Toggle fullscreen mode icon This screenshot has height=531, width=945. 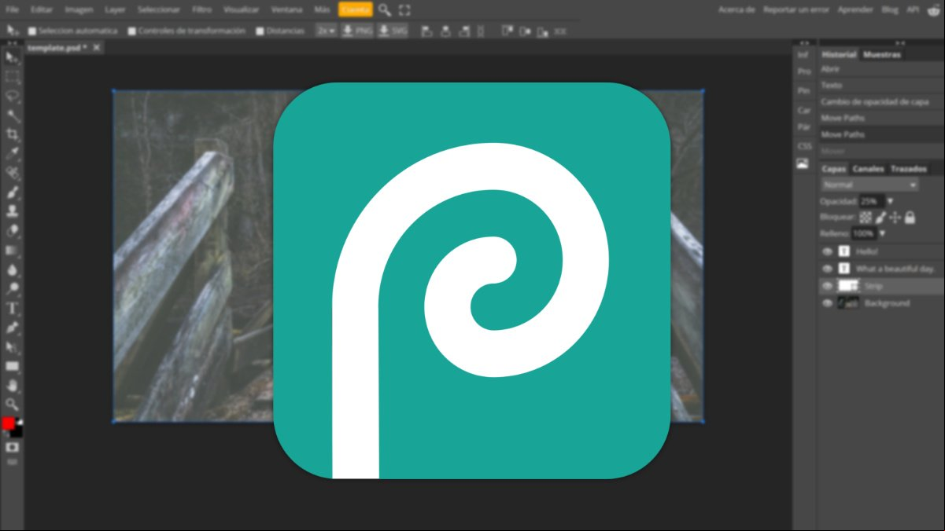click(x=404, y=9)
